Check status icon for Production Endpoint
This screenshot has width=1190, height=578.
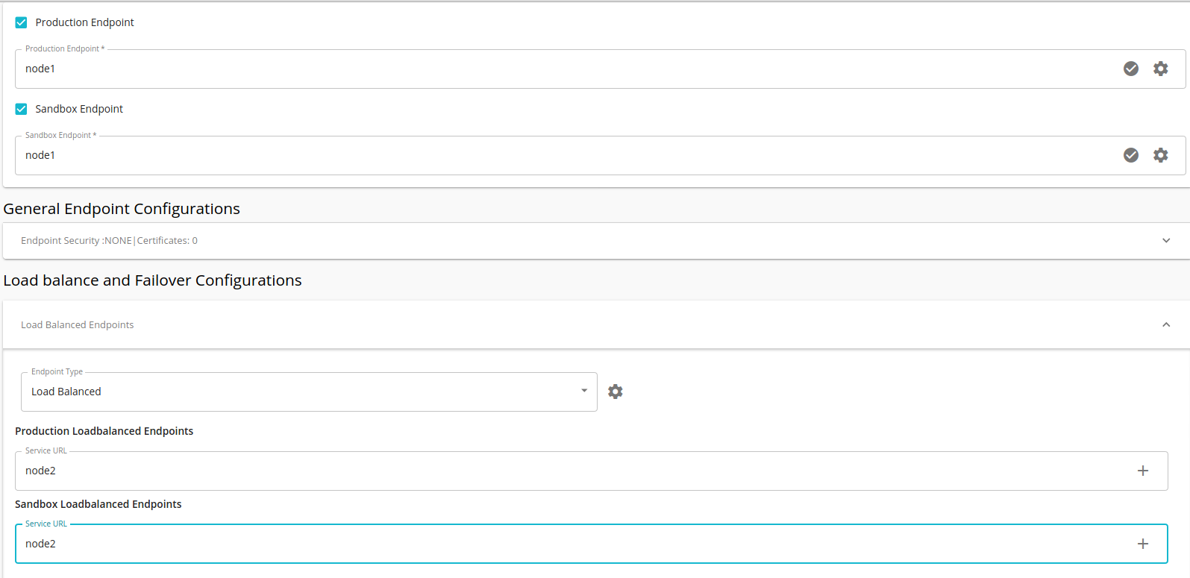click(x=1131, y=69)
